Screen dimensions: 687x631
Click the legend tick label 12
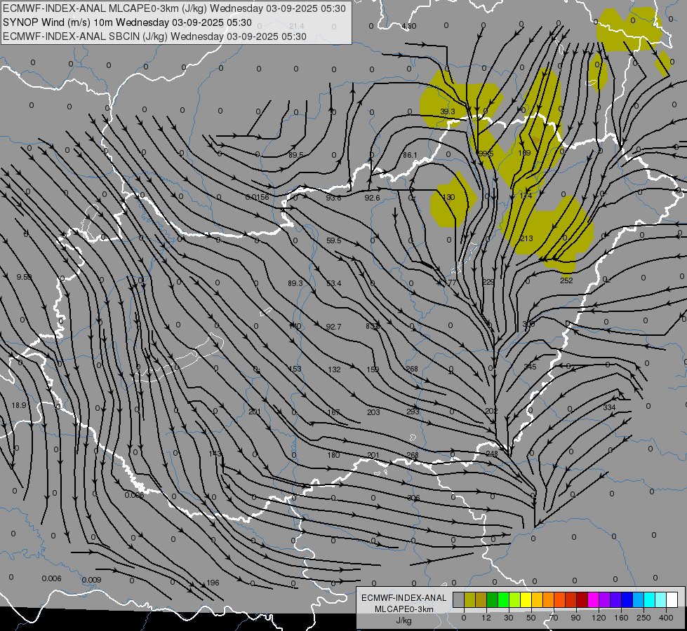[x=486, y=618]
